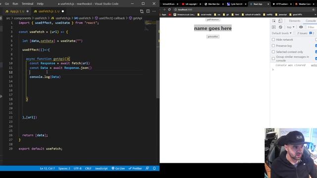Click the Filter field in DevTools console
317x178 pixels.
[312, 27]
